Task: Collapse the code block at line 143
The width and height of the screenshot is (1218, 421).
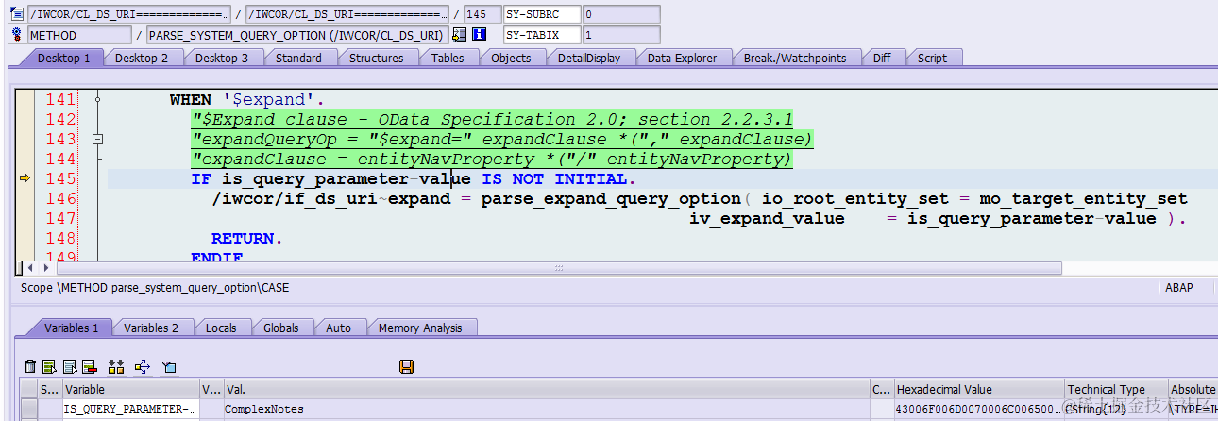Action: 97,139
